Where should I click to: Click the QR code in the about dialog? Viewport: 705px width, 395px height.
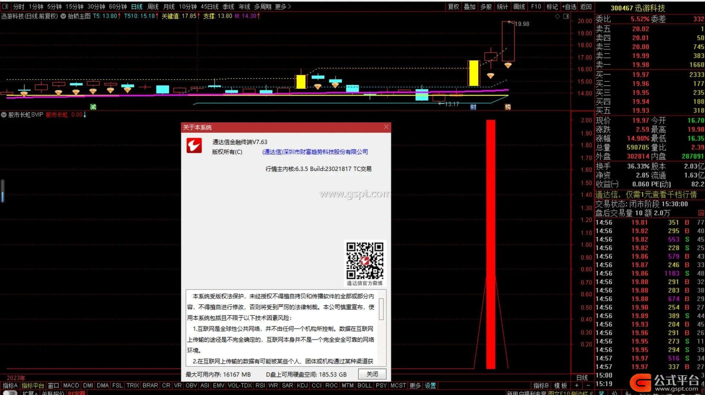pyautogui.click(x=365, y=260)
